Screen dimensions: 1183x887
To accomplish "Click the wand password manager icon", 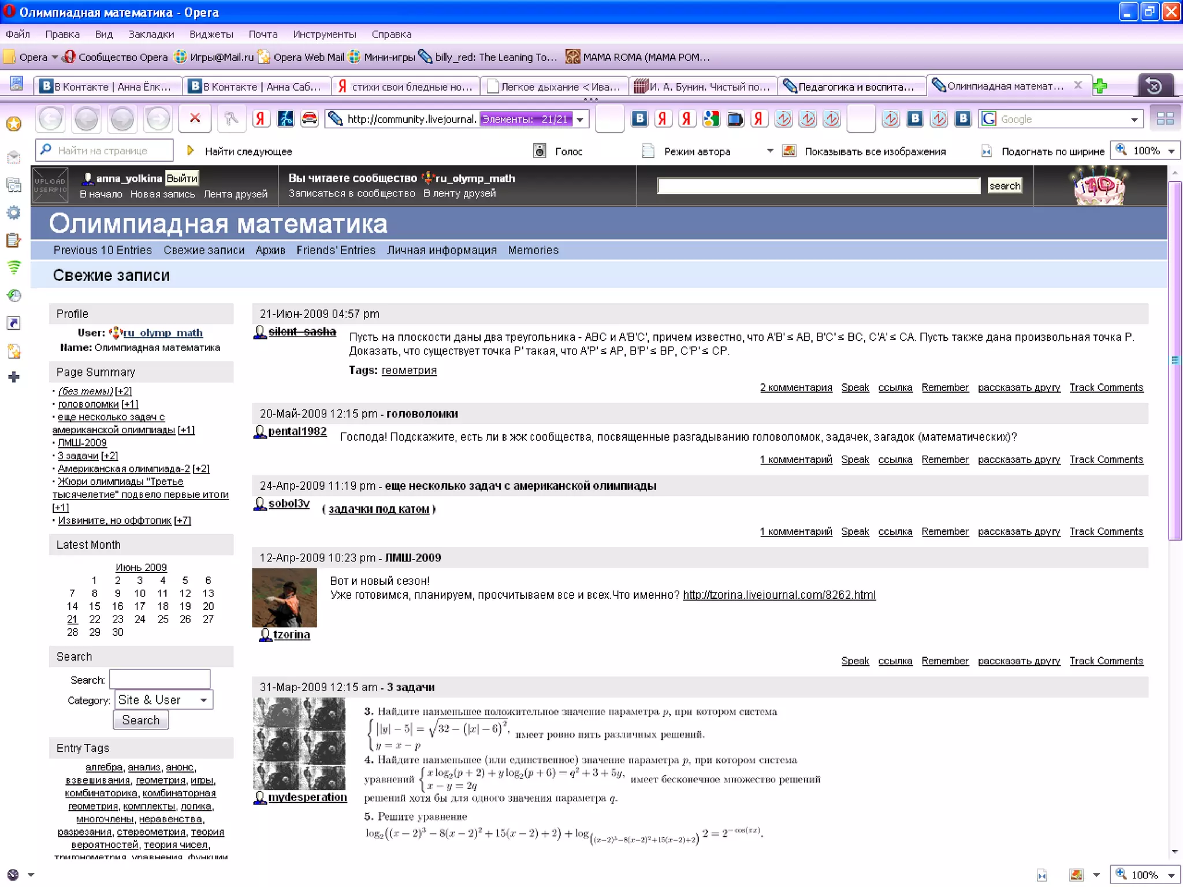I will pos(231,118).
